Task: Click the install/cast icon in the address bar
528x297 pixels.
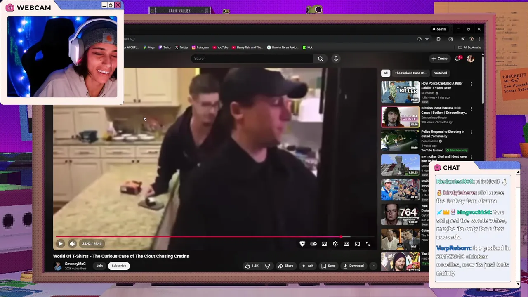Action: (420, 39)
